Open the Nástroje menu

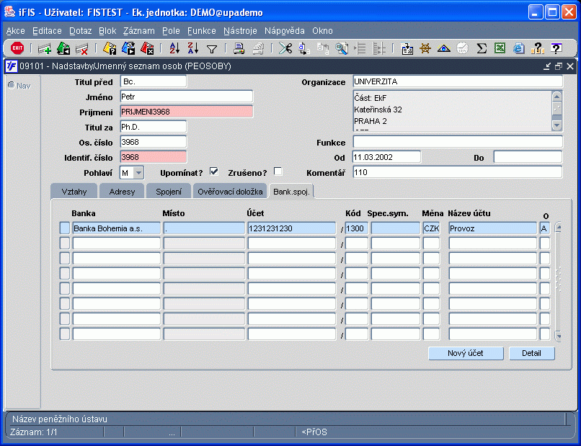pyautogui.click(x=240, y=31)
